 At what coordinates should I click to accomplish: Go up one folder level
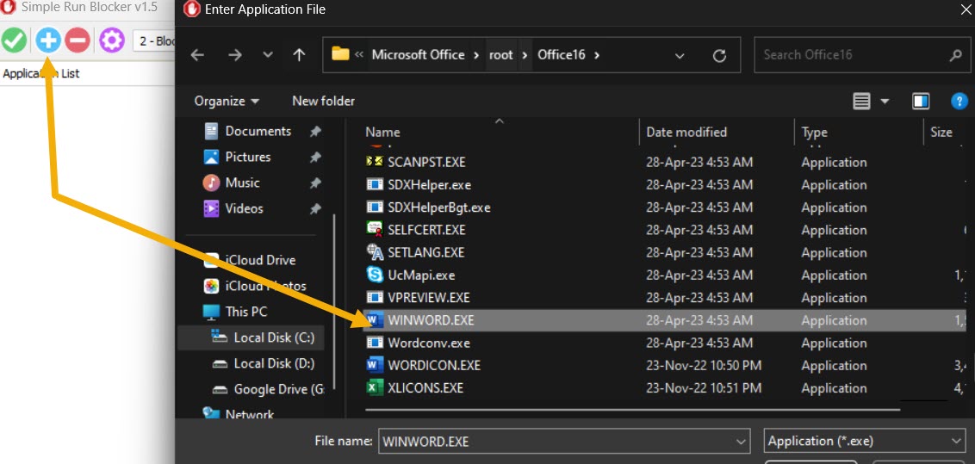pos(299,55)
